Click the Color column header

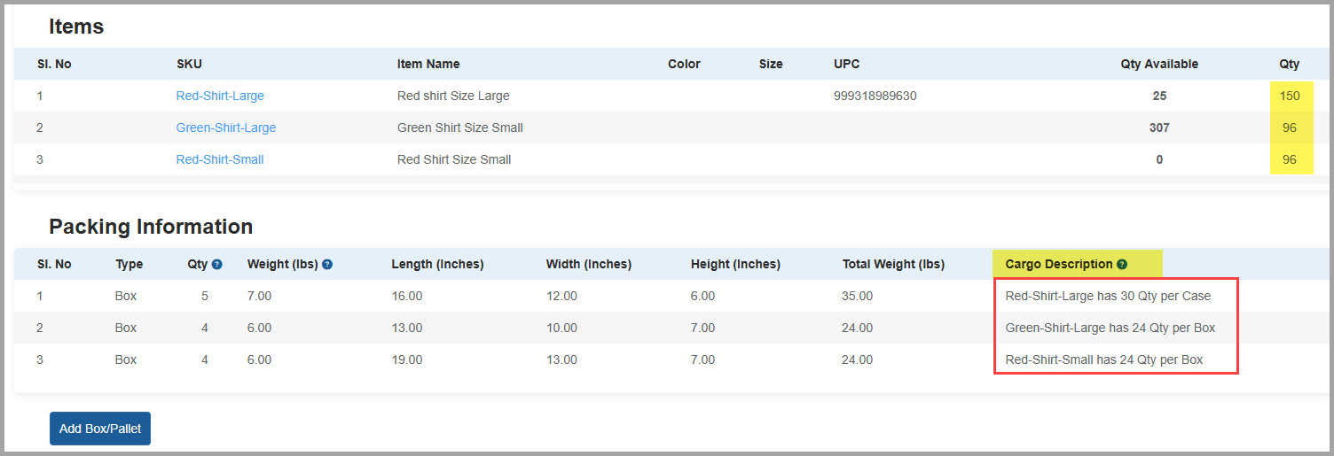(684, 64)
